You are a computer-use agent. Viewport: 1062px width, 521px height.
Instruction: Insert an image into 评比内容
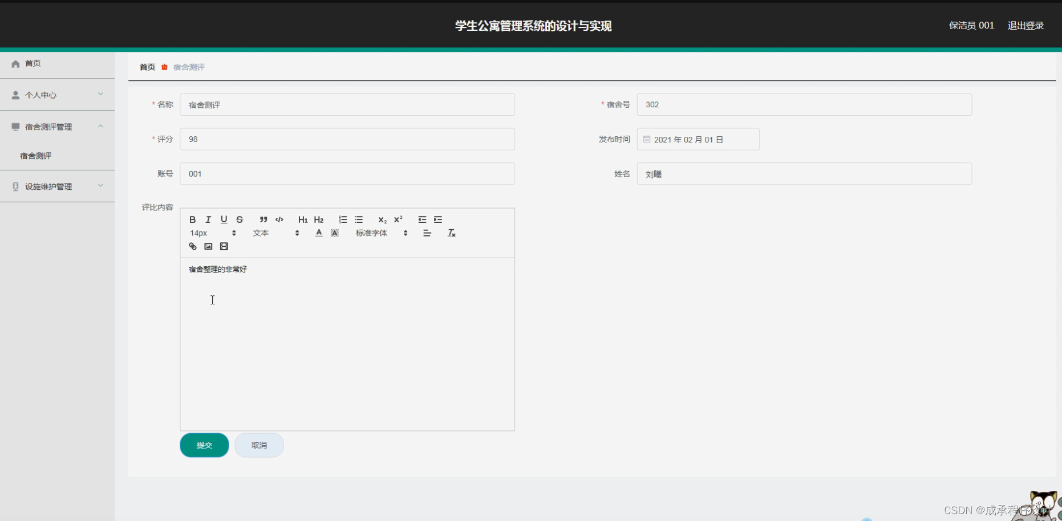click(208, 246)
